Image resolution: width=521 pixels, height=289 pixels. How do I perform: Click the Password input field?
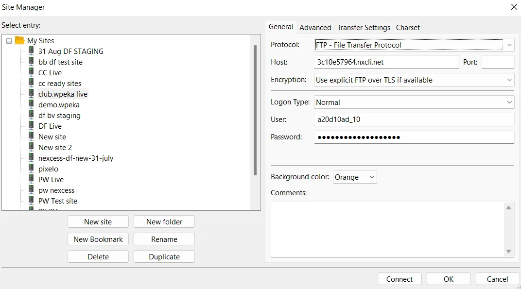pos(414,137)
